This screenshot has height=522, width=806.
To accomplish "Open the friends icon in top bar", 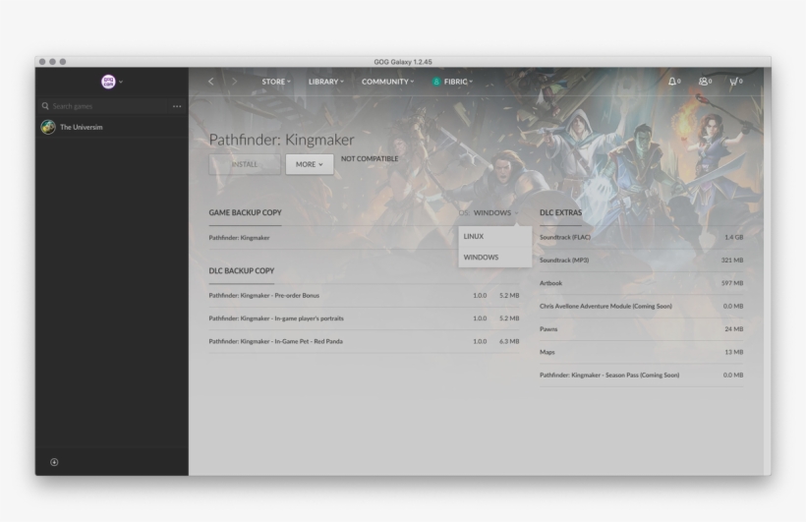I will pos(703,82).
